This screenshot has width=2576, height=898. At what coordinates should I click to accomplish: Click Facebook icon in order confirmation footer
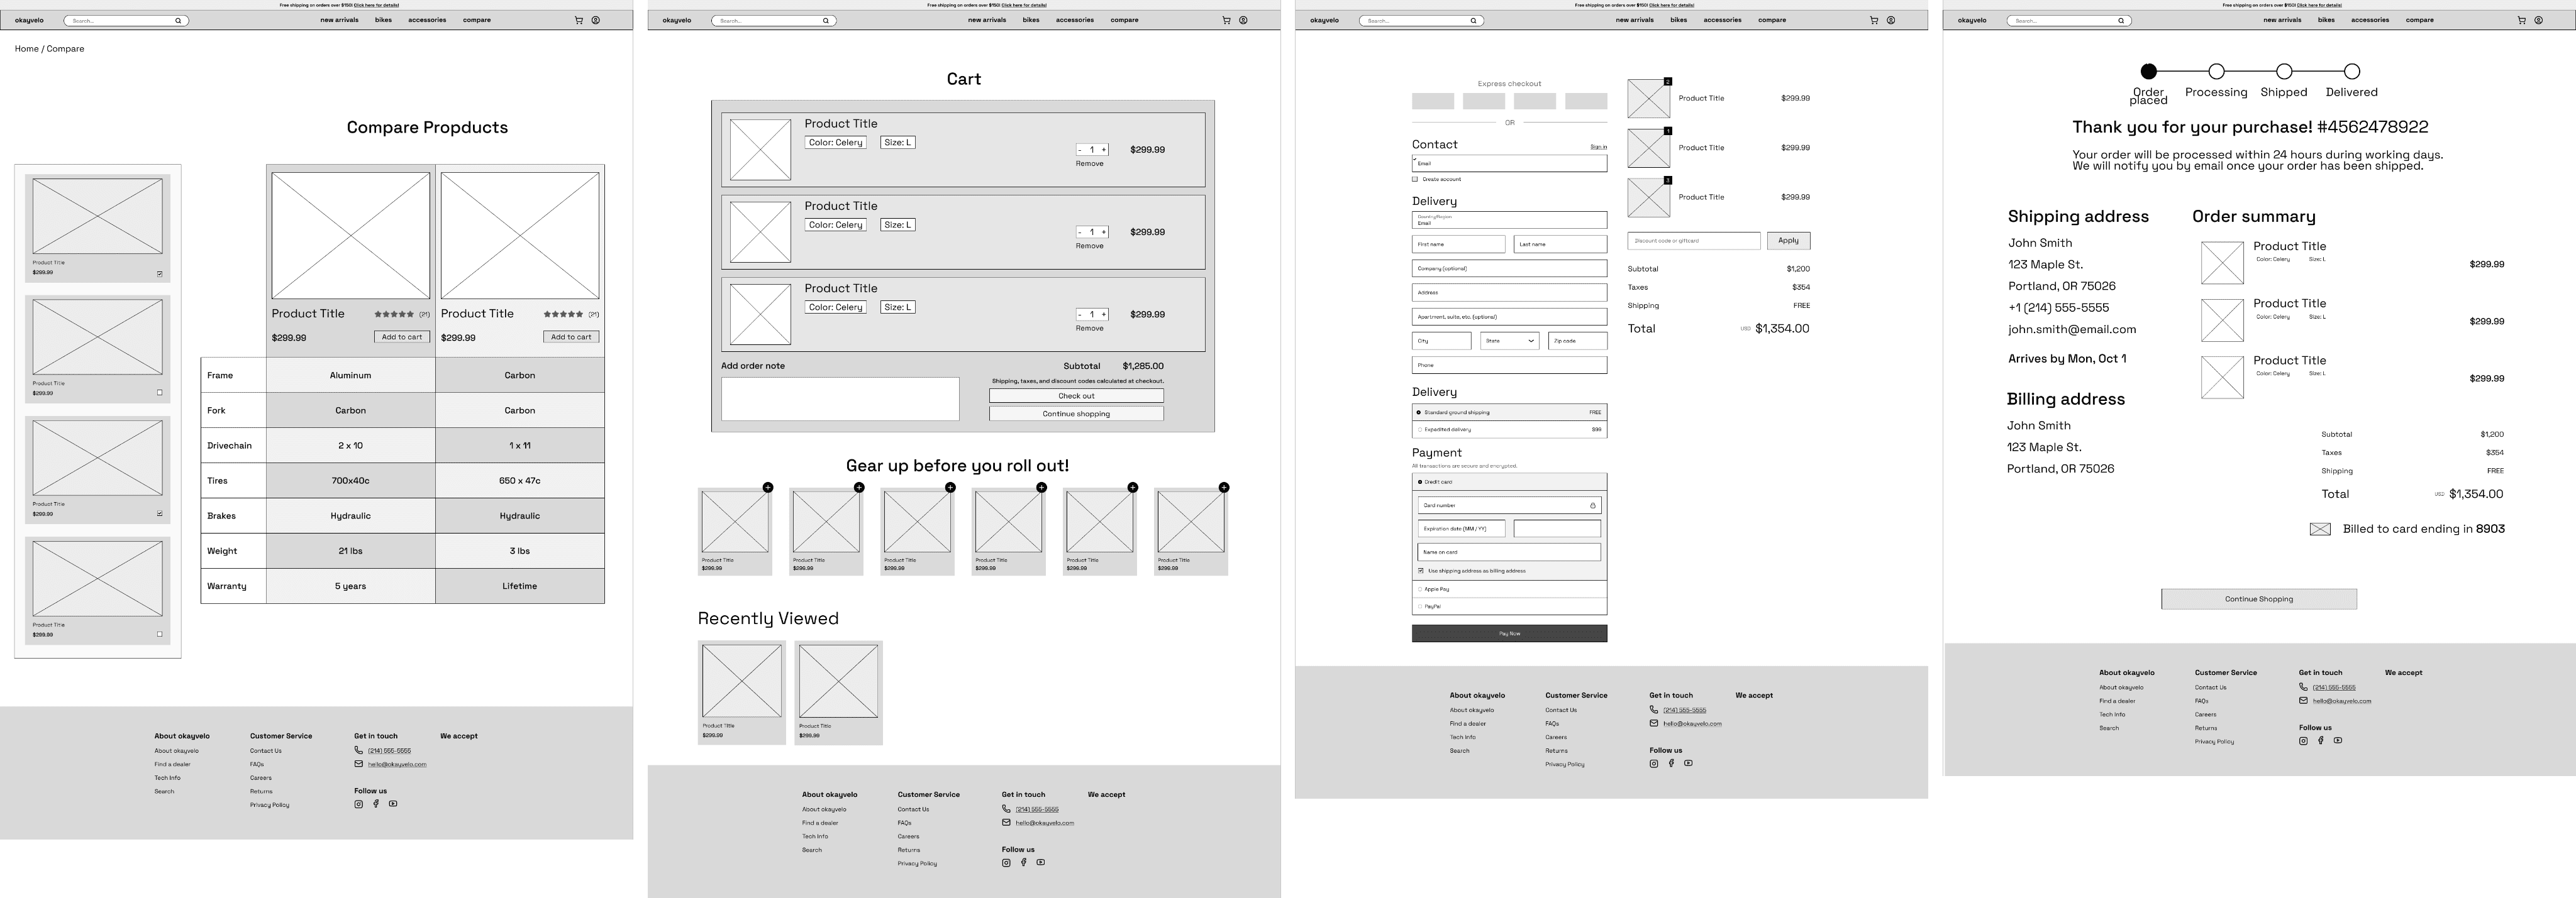coord(2321,740)
